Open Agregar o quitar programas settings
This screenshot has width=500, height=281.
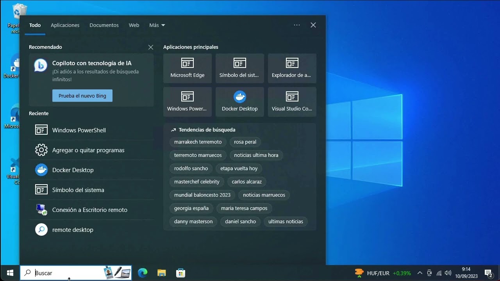[x=91, y=150]
